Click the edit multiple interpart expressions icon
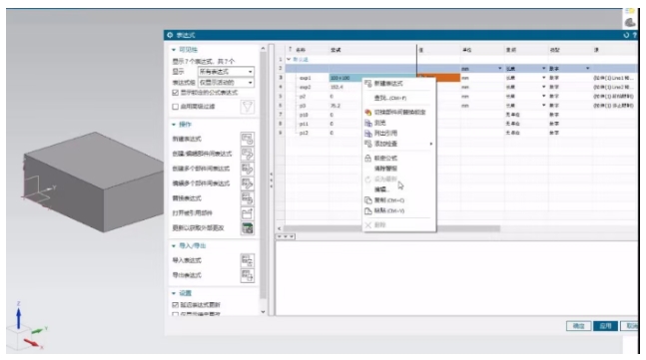 (248, 183)
